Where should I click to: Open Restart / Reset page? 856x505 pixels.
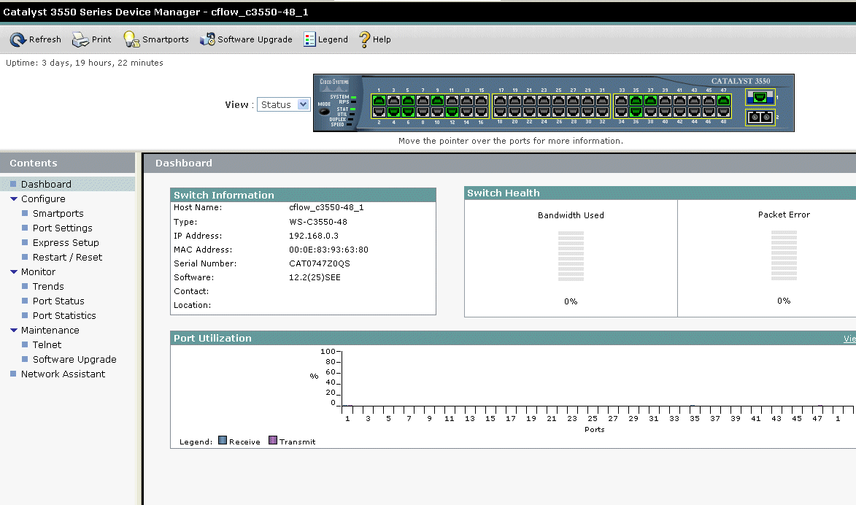67,257
